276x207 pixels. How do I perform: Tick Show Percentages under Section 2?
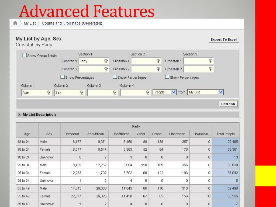click(x=115, y=77)
